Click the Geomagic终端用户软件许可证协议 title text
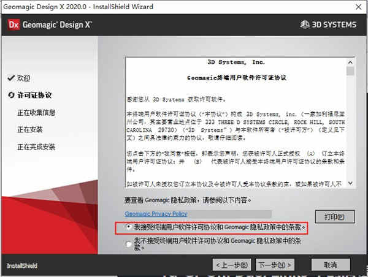368x277 pixels. tap(237, 78)
